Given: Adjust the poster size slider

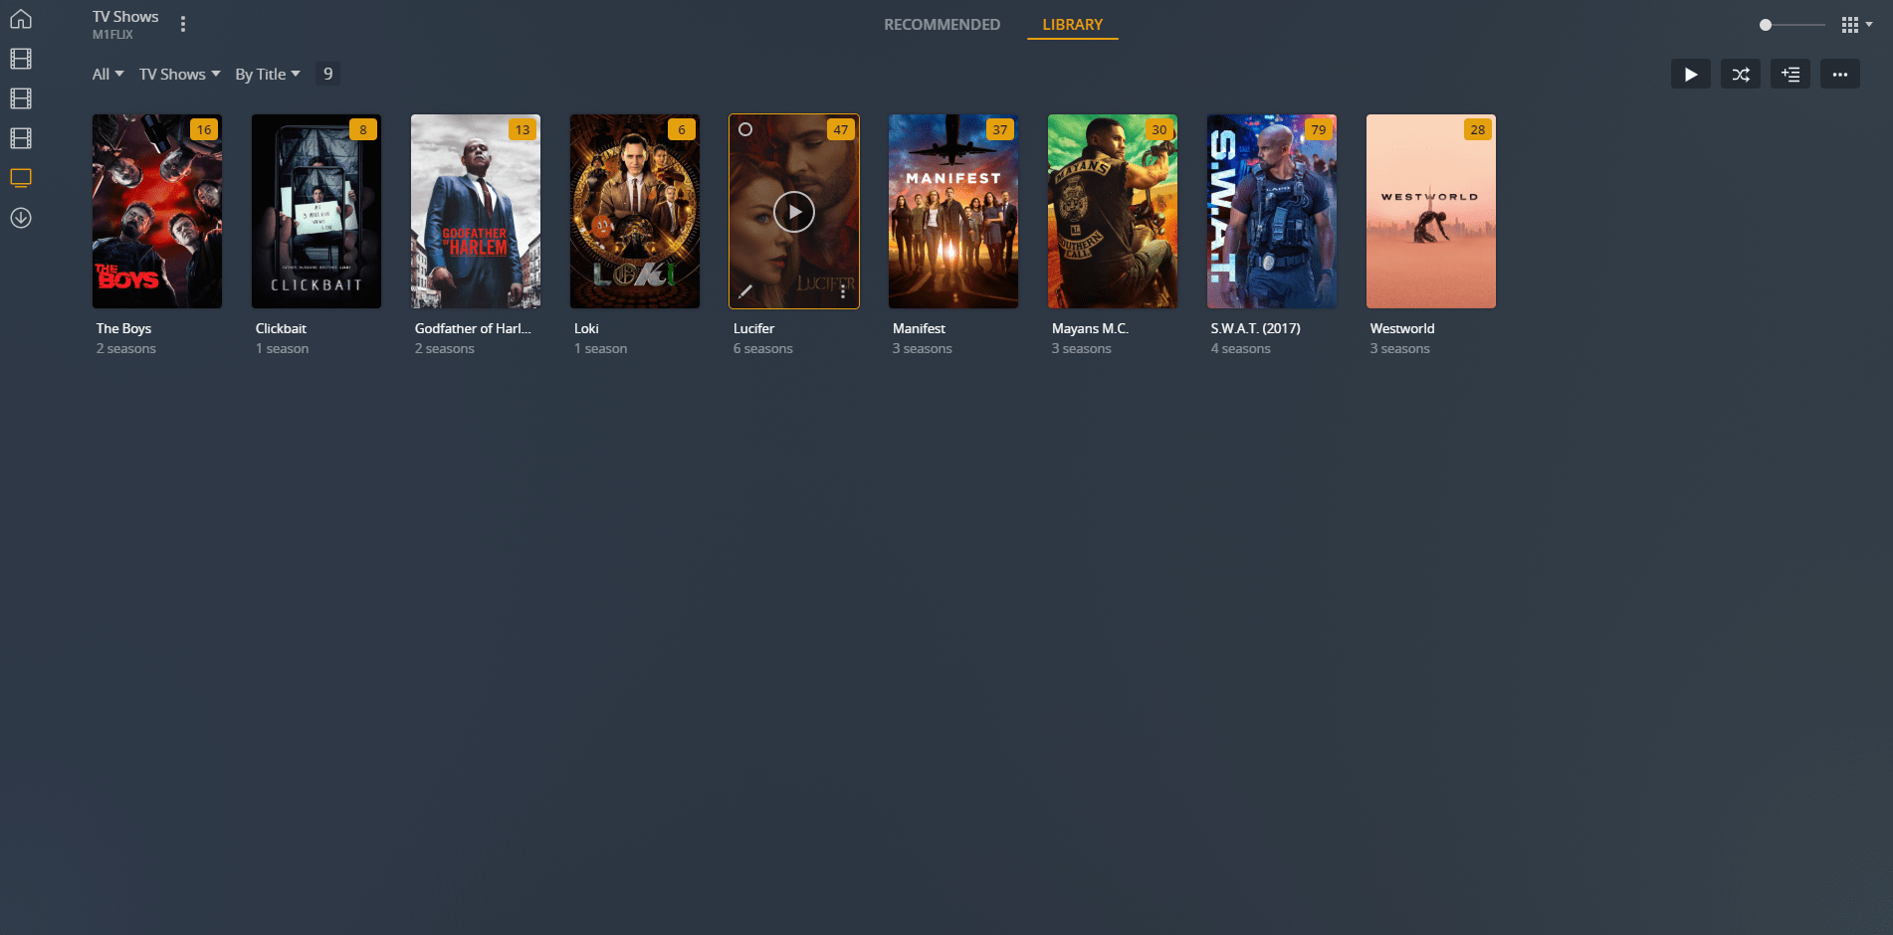Looking at the screenshot, I should (x=1790, y=25).
